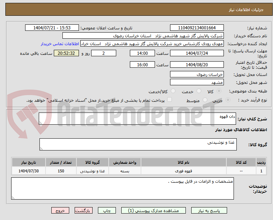
Task: Click the شماره نیاز number field
Action: [x=197, y=28]
